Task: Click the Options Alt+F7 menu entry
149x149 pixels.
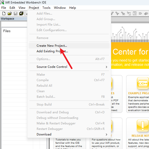Action: click(69, 59)
